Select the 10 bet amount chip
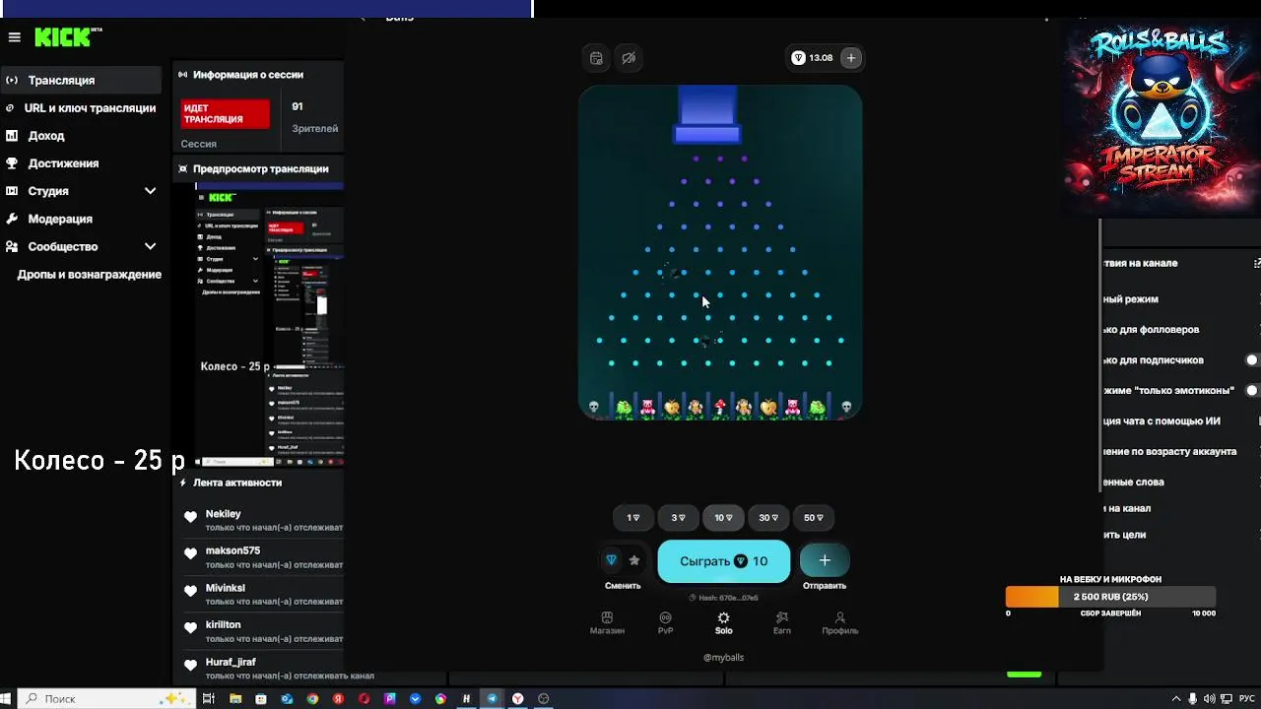1261x709 pixels. click(x=724, y=518)
